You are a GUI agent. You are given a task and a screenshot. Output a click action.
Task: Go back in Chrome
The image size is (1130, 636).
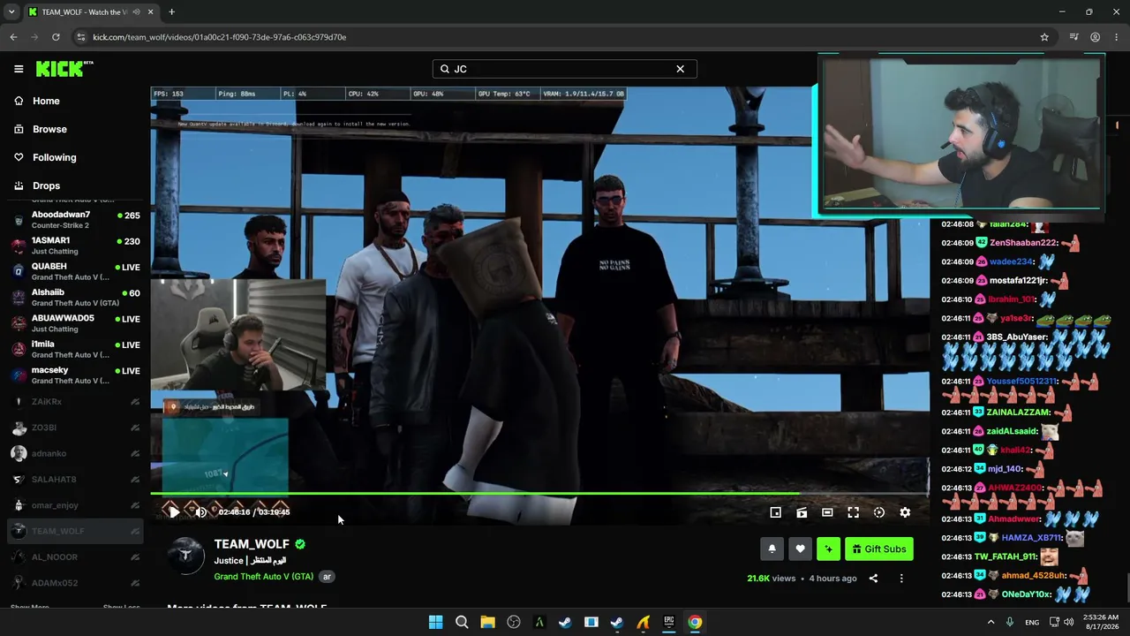tap(13, 37)
